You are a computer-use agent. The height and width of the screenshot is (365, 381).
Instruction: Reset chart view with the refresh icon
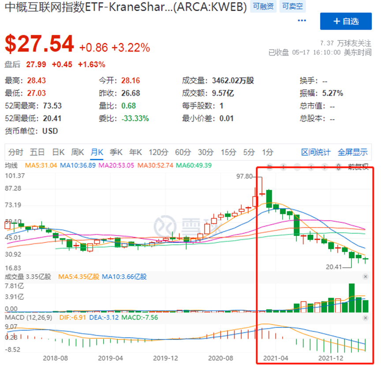[x=269, y=167]
